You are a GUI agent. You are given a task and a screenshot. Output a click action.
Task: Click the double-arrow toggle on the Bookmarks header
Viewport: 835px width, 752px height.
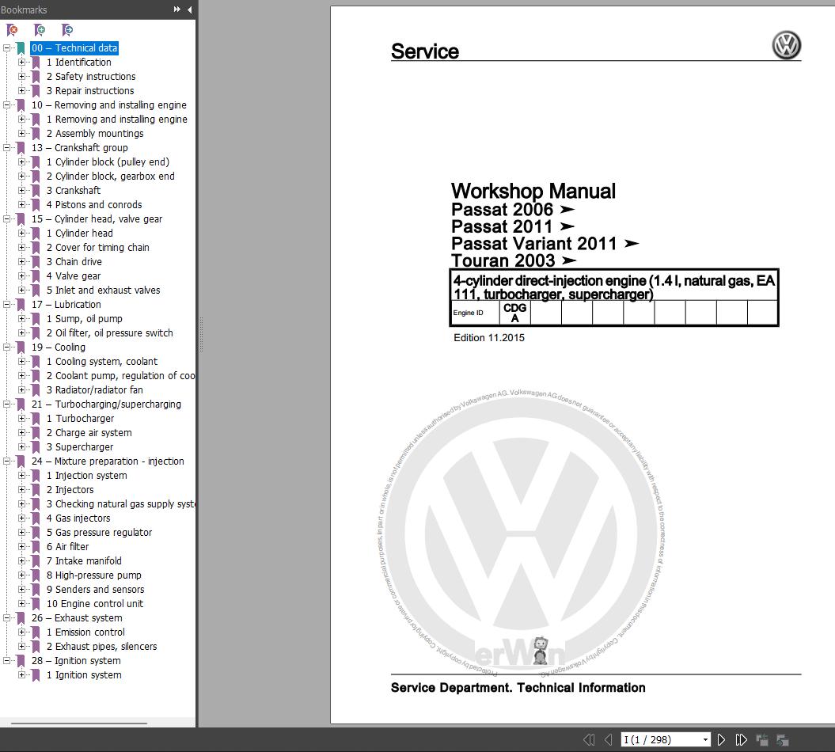click(176, 9)
